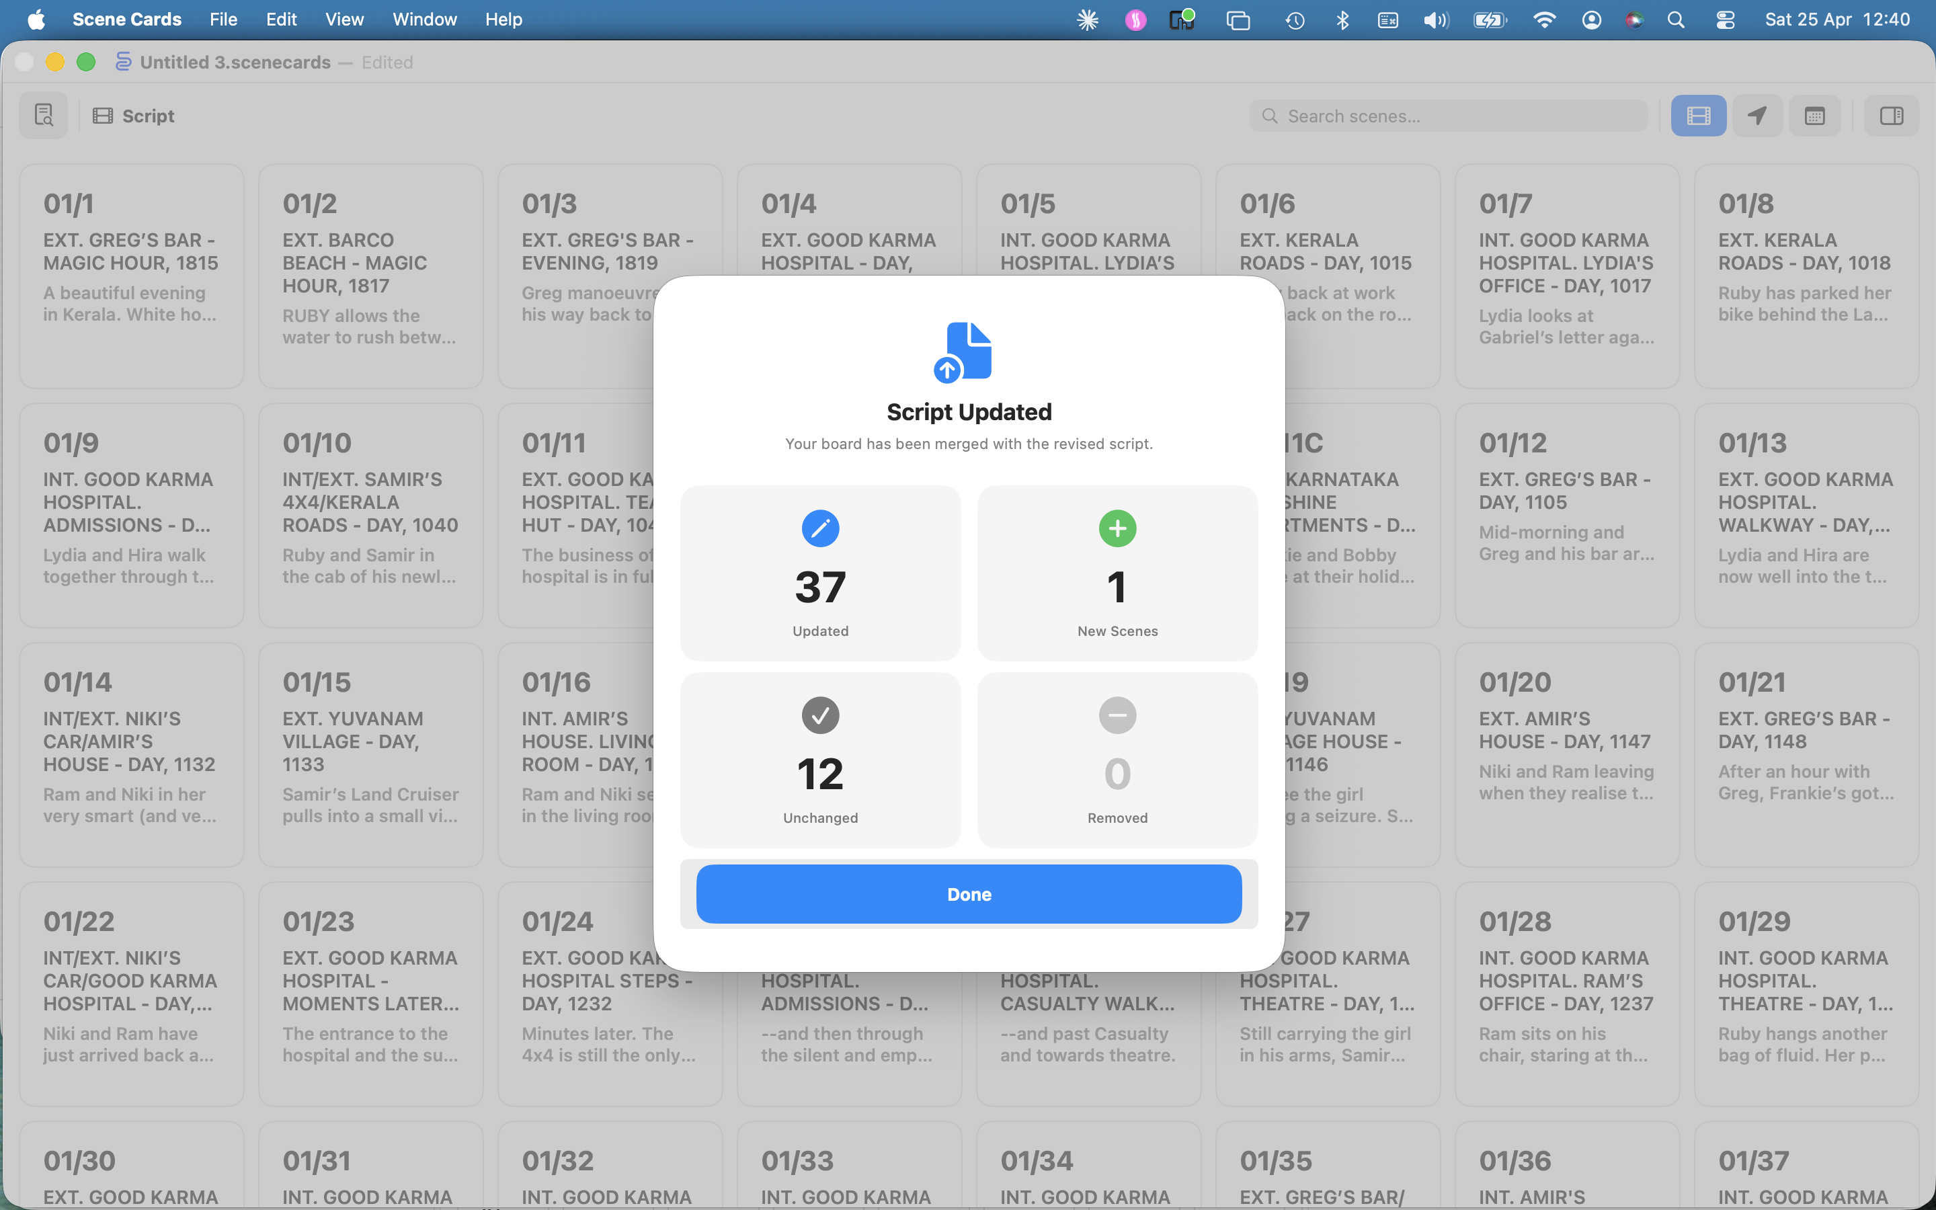Switch to the navigation arrow view icon

1757,116
